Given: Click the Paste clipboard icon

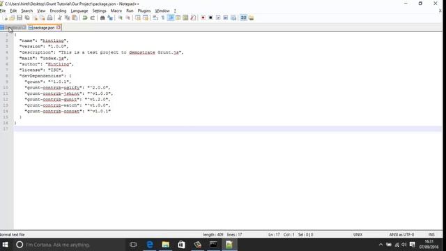Looking at the screenshot, I should (x=75, y=18).
